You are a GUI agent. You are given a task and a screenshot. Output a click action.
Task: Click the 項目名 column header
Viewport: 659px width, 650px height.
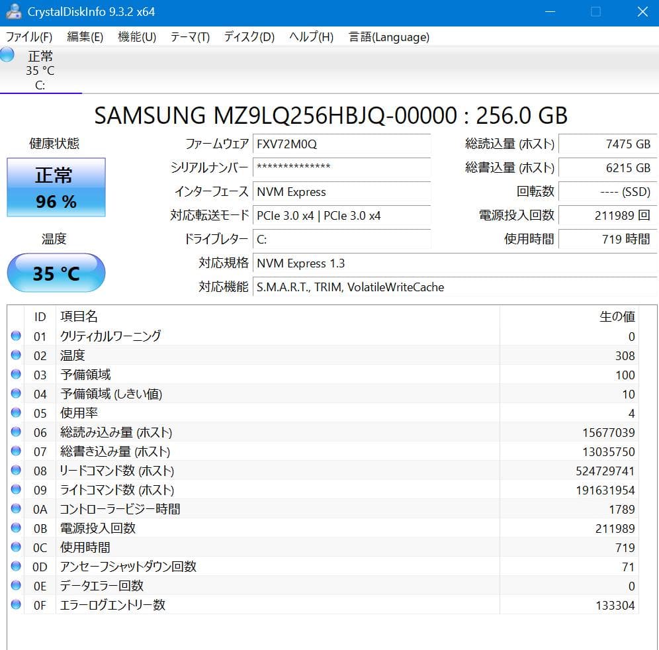[x=277, y=316]
